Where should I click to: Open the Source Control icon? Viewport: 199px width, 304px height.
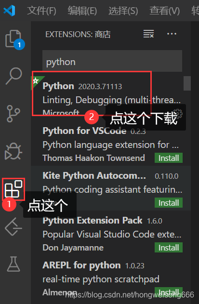[x=13, y=114]
